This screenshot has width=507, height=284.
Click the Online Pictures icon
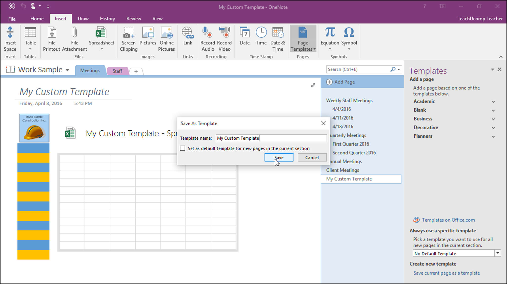(167, 33)
